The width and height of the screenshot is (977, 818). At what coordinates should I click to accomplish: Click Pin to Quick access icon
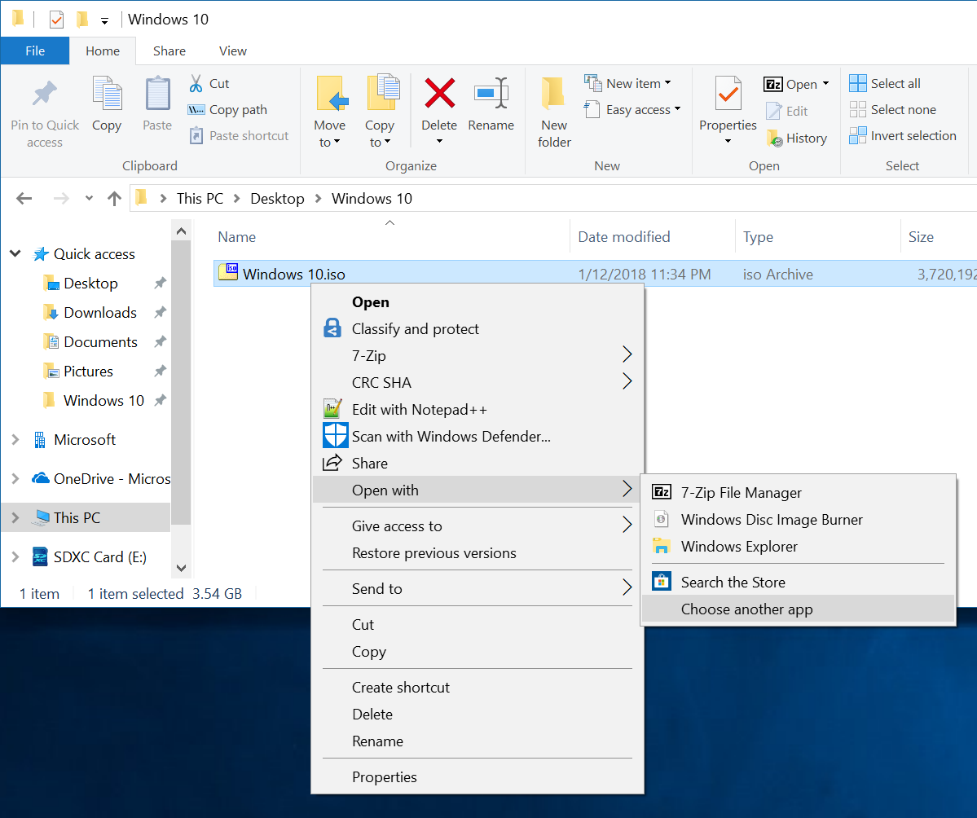[45, 94]
